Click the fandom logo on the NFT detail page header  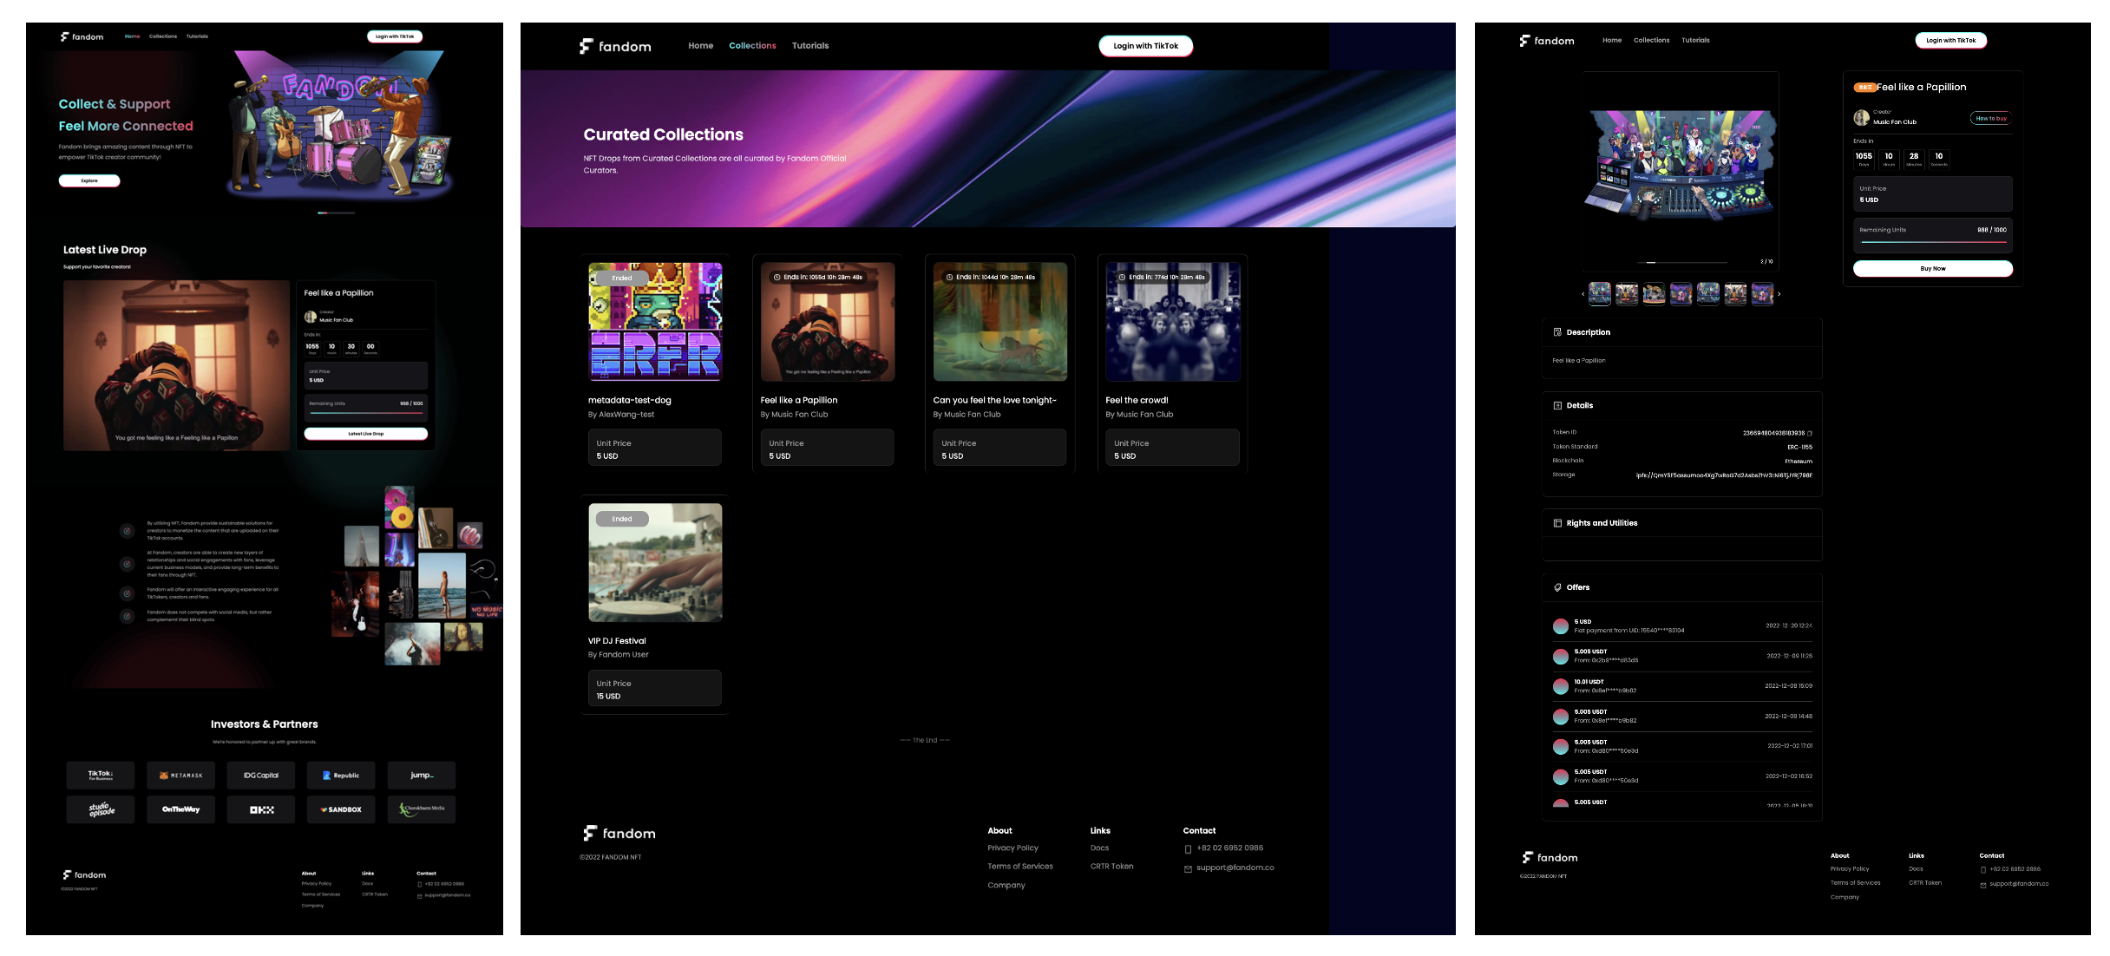[x=1547, y=41]
